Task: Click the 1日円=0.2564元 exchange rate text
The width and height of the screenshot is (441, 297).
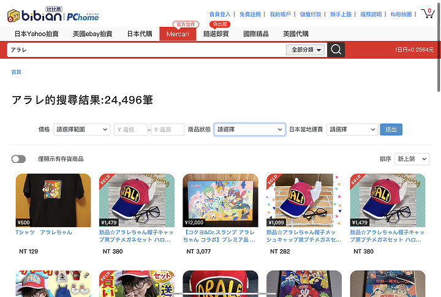Action: point(414,50)
